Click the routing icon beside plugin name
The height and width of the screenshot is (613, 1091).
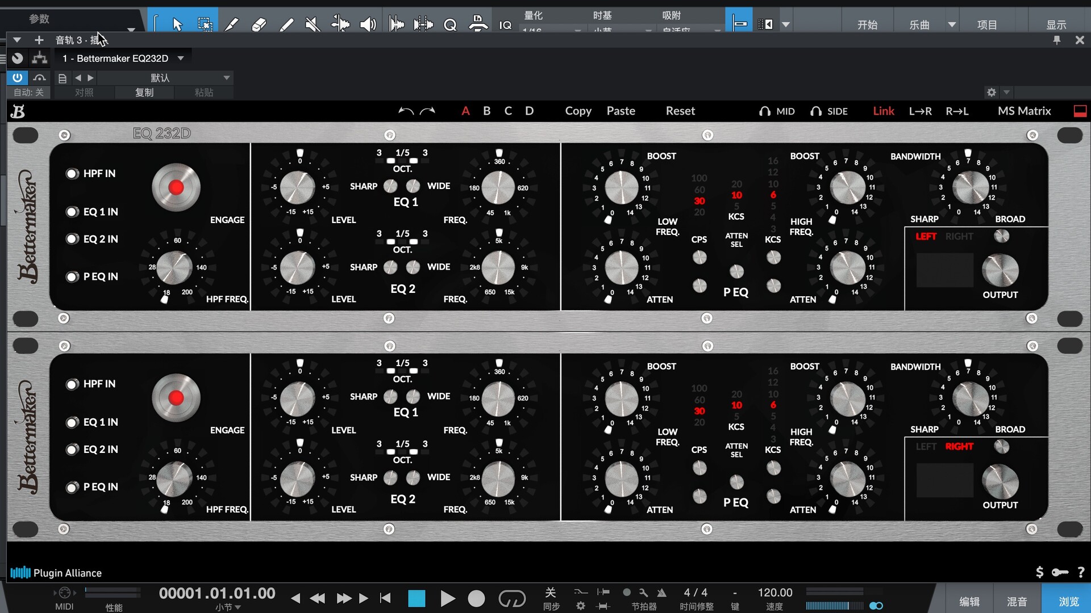(39, 58)
